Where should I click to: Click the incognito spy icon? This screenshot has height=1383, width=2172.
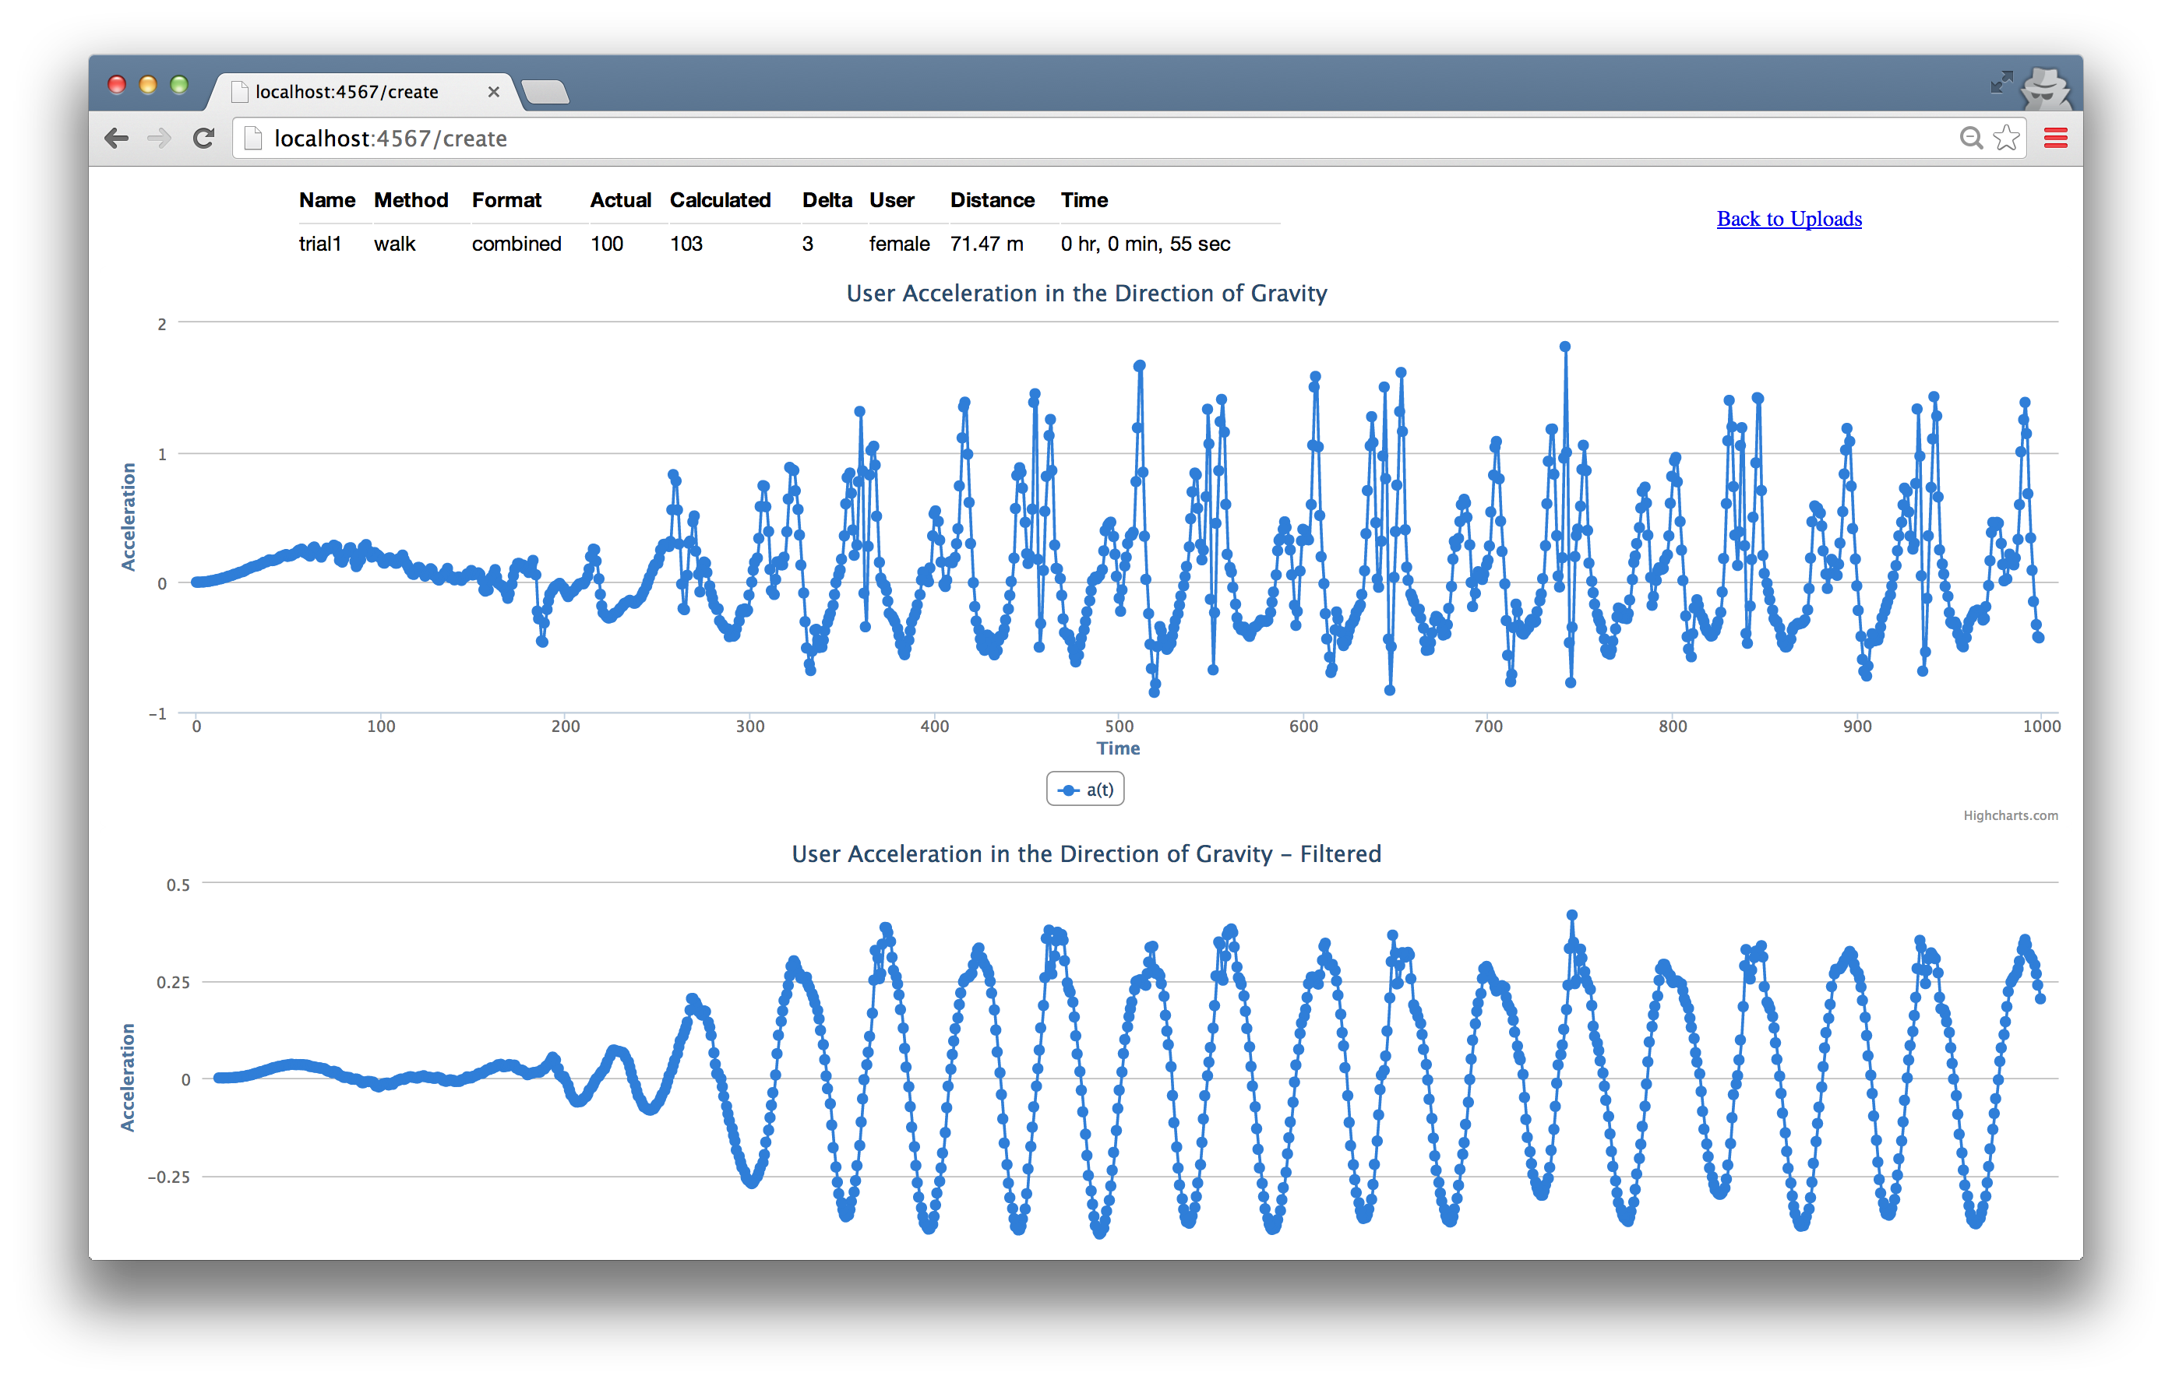pyautogui.click(x=2045, y=87)
